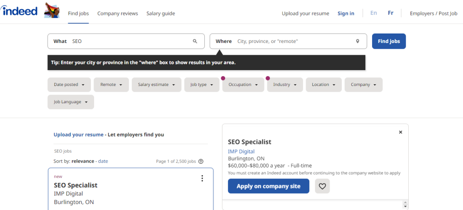The height and width of the screenshot is (210, 463).
Task: Click 'Burlington, ON' in details panel
Action: (246, 158)
